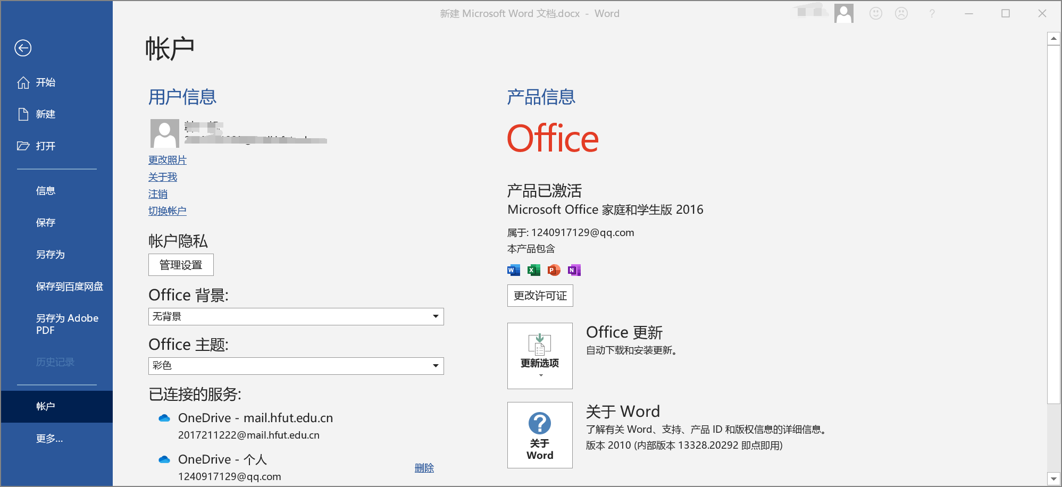Click the new document icon beside 新建
The height and width of the screenshot is (487, 1062).
[23, 114]
